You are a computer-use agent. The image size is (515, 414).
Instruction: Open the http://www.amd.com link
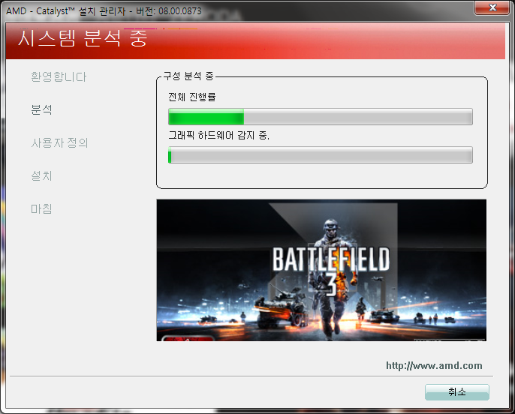434,365
